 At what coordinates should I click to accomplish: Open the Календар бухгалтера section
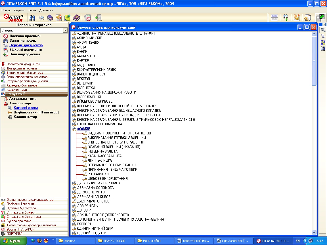[x=22, y=85]
